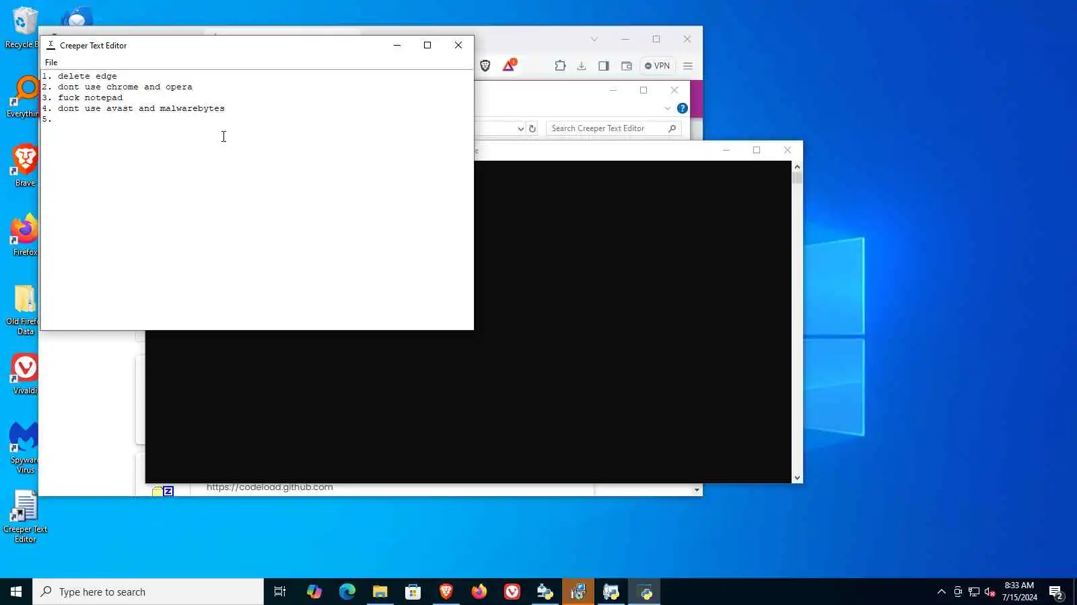The height and width of the screenshot is (605, 1077).
Task: Open the address bar history dropdown
Action: coord(520,128)
